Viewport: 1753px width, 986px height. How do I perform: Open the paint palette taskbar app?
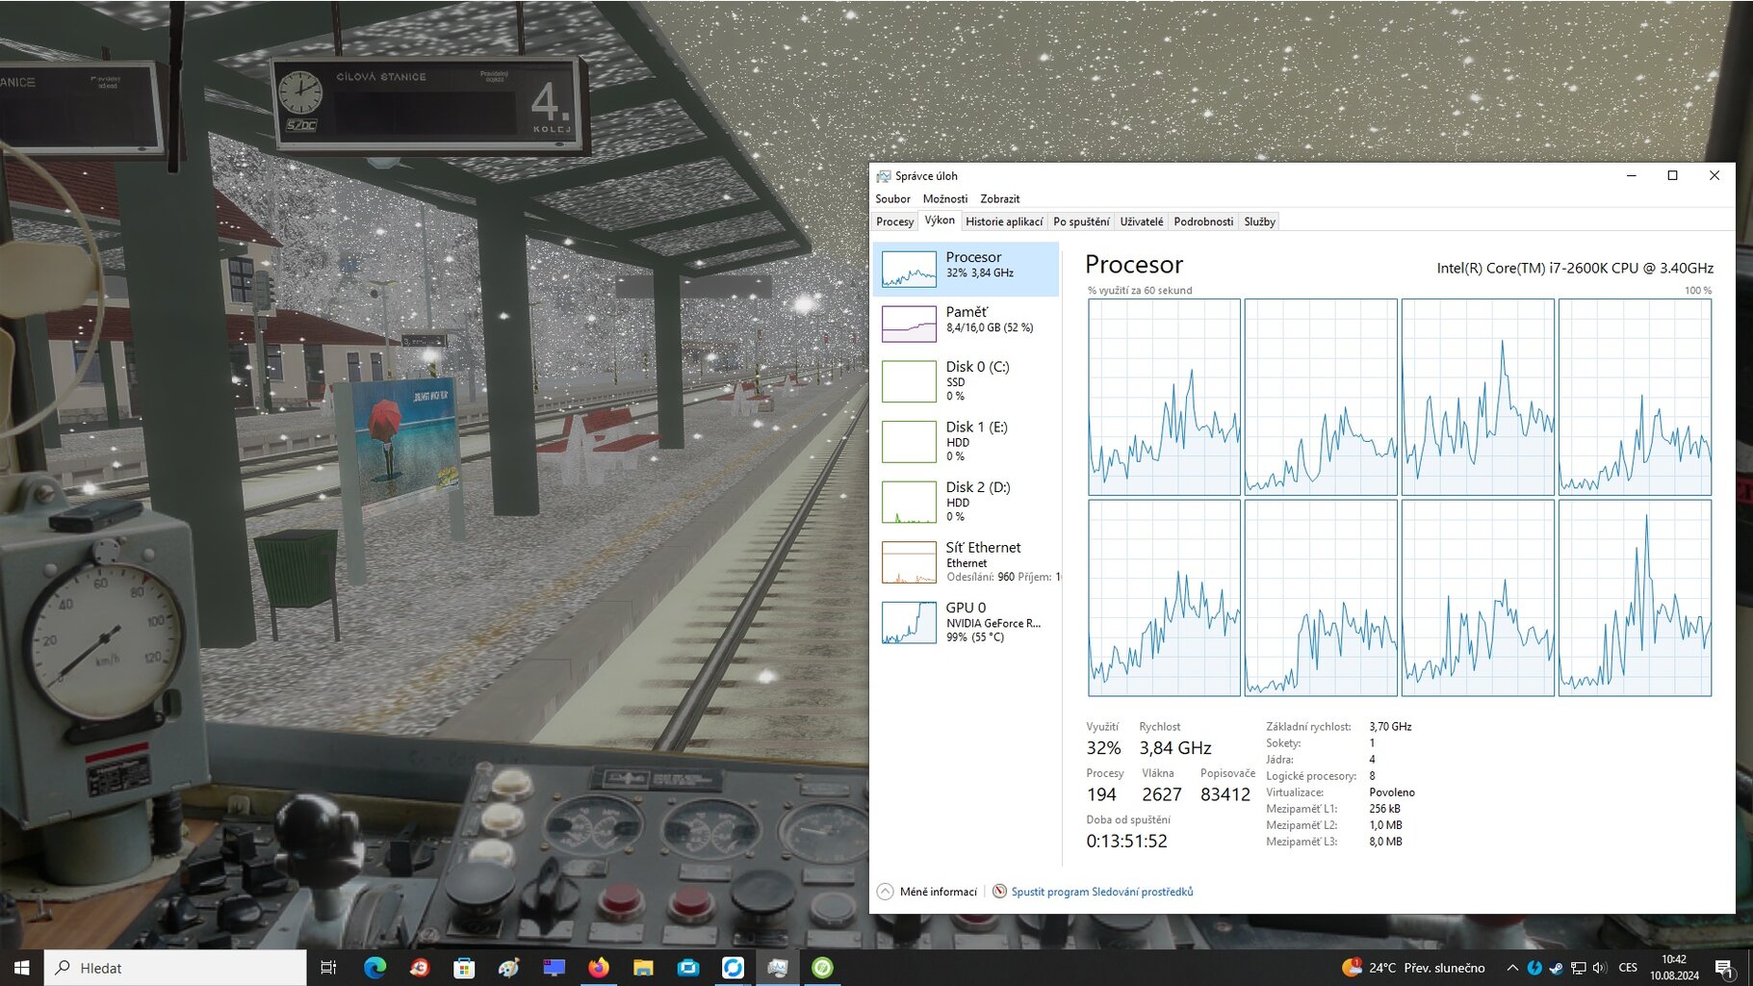(508, 968)
